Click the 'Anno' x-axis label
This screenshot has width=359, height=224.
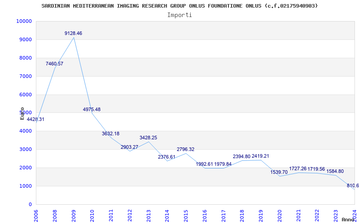tap(348, 220)
